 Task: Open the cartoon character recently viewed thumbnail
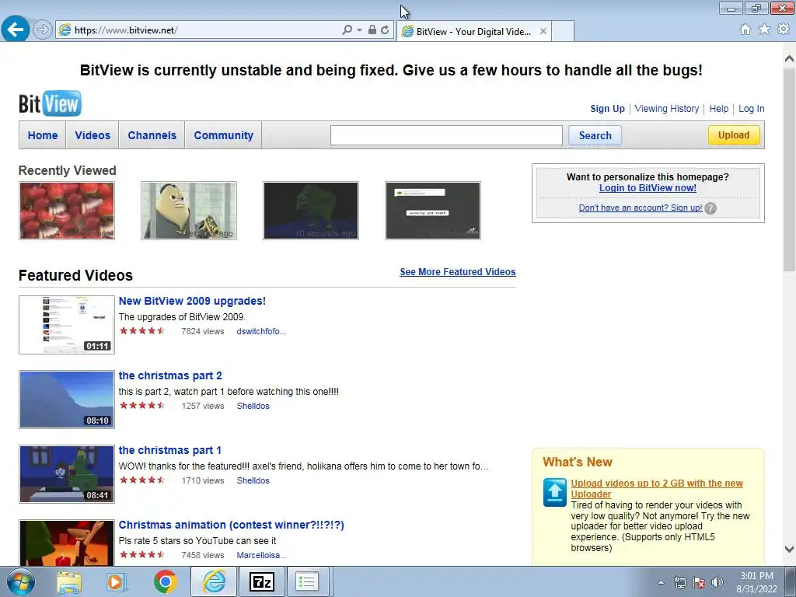pyautogui.click(x=189, y=210)
